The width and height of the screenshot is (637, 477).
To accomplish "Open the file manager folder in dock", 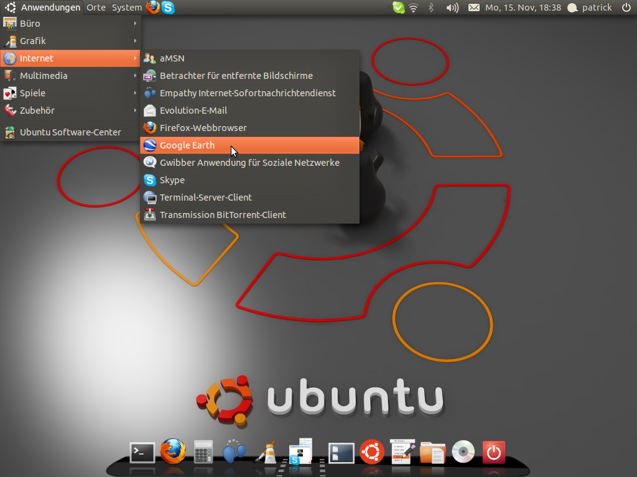I will [433, 452].
